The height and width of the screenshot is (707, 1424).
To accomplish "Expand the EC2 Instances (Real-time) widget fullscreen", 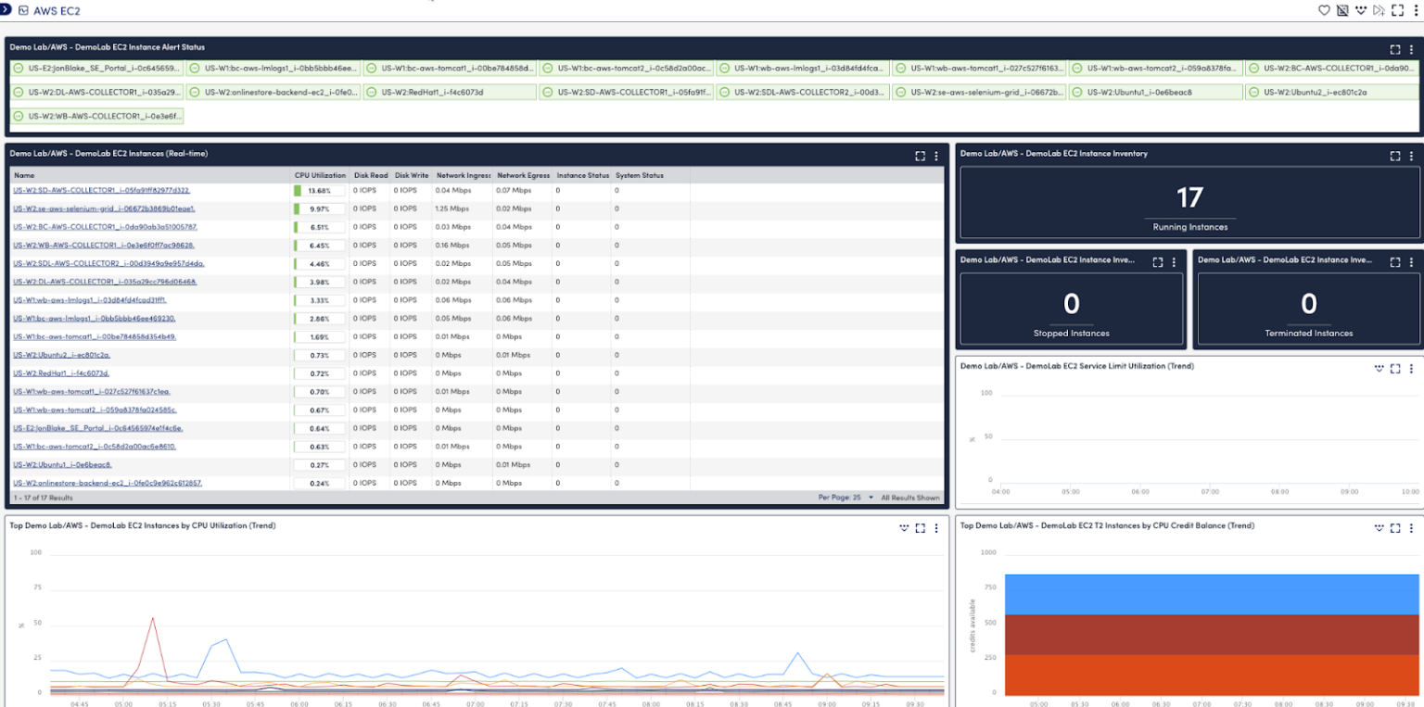I will click(x=921, y=156).
